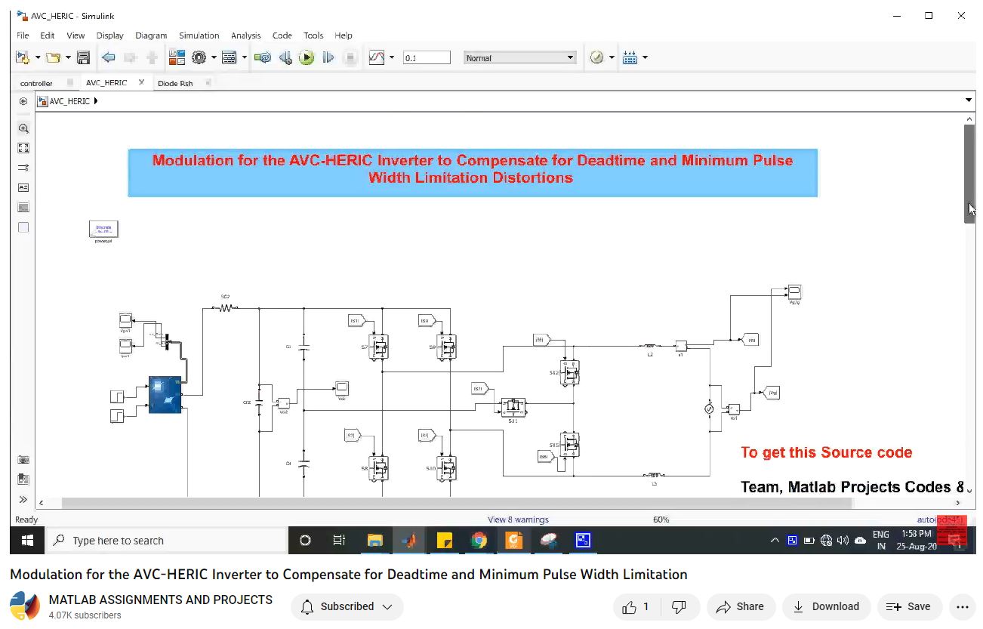The width and height of the screenshot is (983, 629).
Task: Dislike the video with thumbs down
Action: [x=679, y=606]
